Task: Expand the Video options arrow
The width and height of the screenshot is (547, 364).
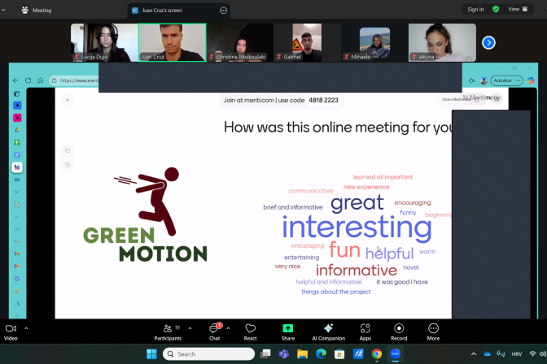Action: pyautogui.click(x=26, y=328)
